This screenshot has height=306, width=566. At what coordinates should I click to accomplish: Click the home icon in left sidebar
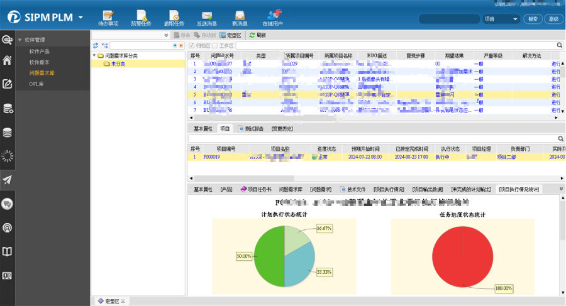coord(8,61)
